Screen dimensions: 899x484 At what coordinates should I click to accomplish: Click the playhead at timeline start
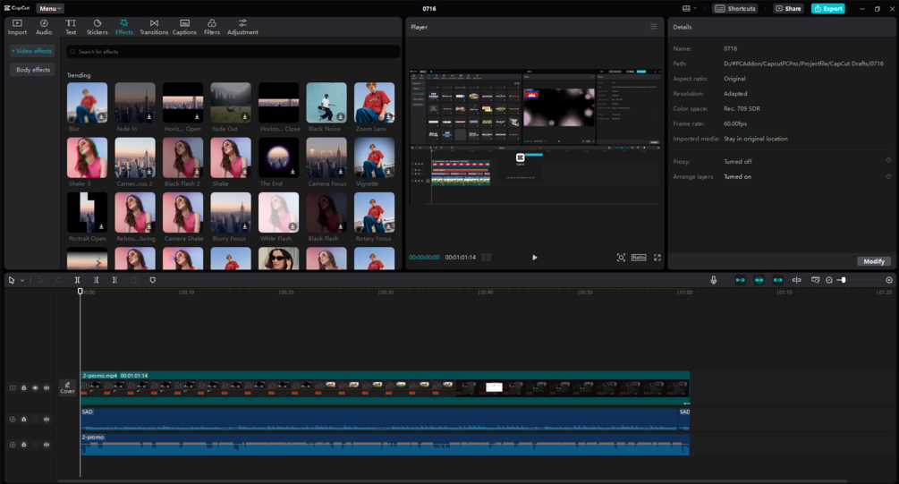[81, 292]
